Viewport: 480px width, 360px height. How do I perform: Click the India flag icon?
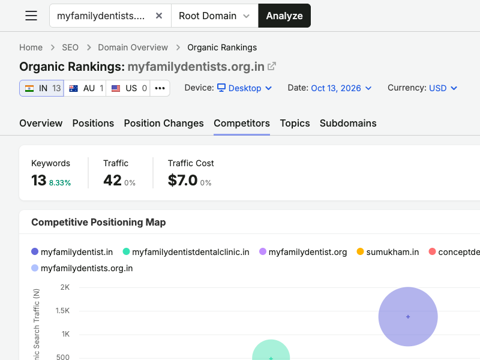pos(29,88)
